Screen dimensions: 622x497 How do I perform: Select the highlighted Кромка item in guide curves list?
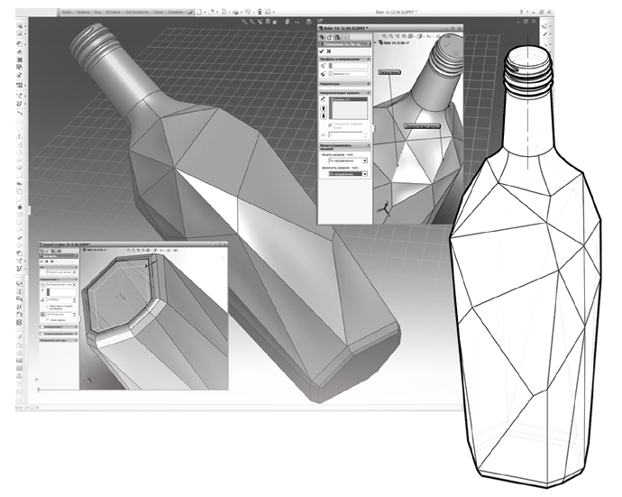click(x=350, y=99)
